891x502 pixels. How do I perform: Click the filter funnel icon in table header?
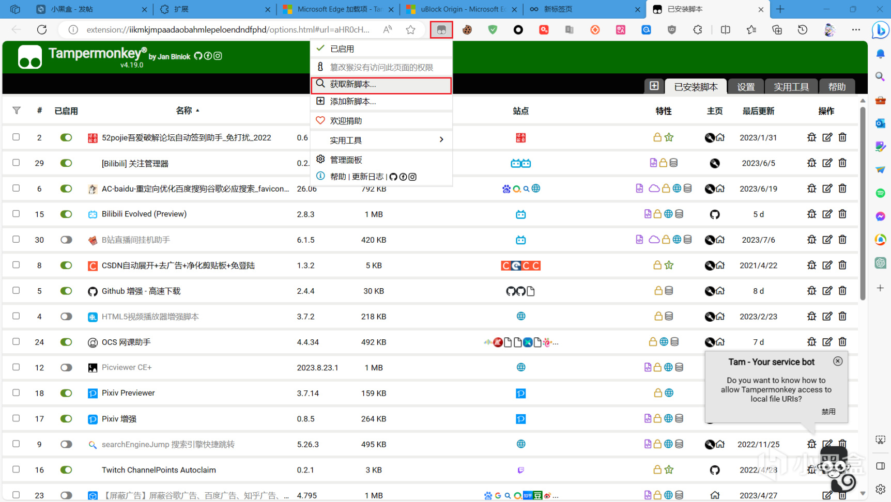click(17, 111)
